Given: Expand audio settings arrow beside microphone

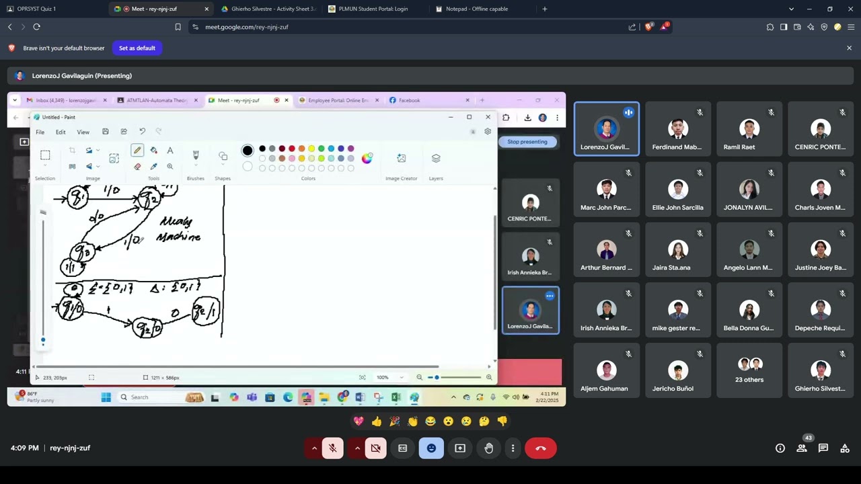Looking at the screenshot, I should point(314,448).
